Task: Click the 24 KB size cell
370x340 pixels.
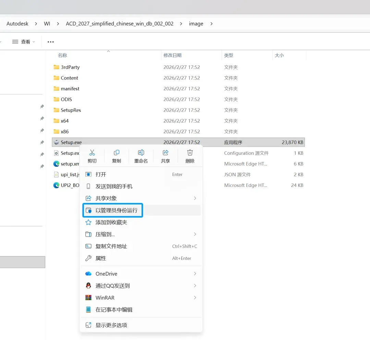Action: click(297, 185)
